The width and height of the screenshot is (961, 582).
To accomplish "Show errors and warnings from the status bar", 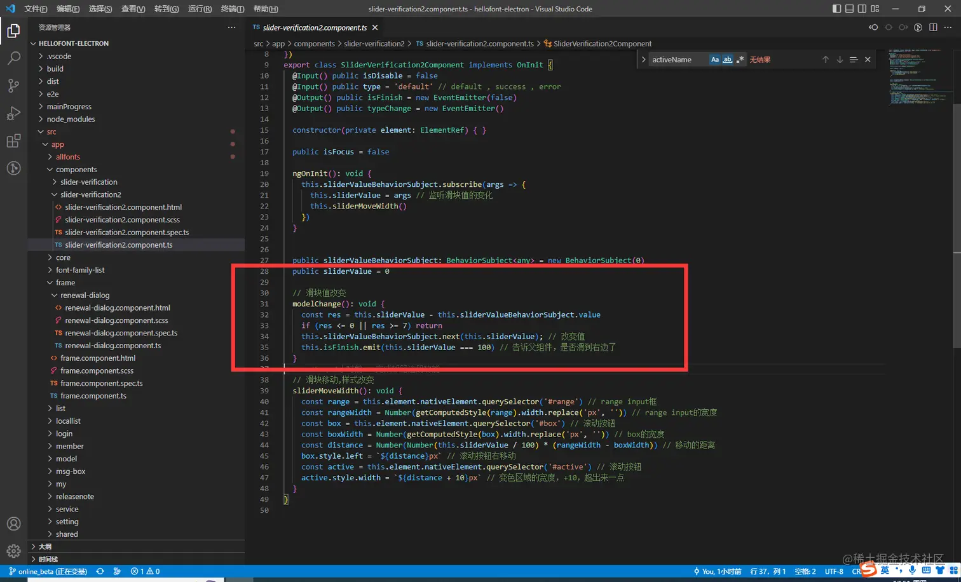I will 145,571.
